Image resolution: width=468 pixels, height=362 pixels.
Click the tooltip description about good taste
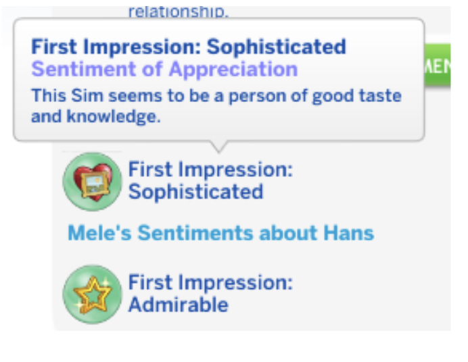pyautogui.click(x=216, y=106)
